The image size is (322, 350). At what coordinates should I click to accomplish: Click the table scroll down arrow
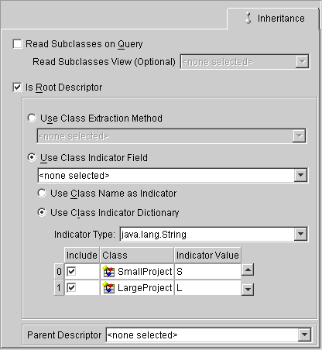click(x=248, y=290)
